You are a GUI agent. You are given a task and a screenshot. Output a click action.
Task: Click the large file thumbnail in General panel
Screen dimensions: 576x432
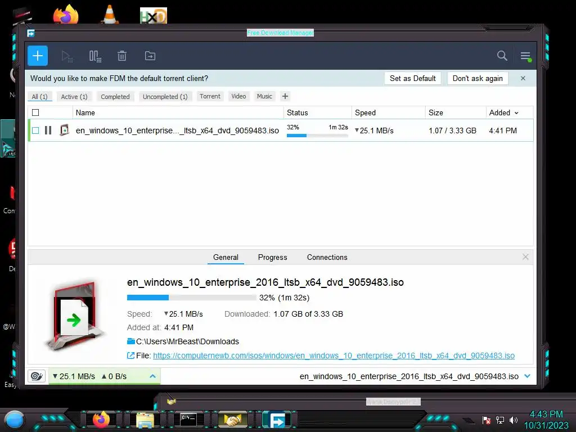[75, 316]
